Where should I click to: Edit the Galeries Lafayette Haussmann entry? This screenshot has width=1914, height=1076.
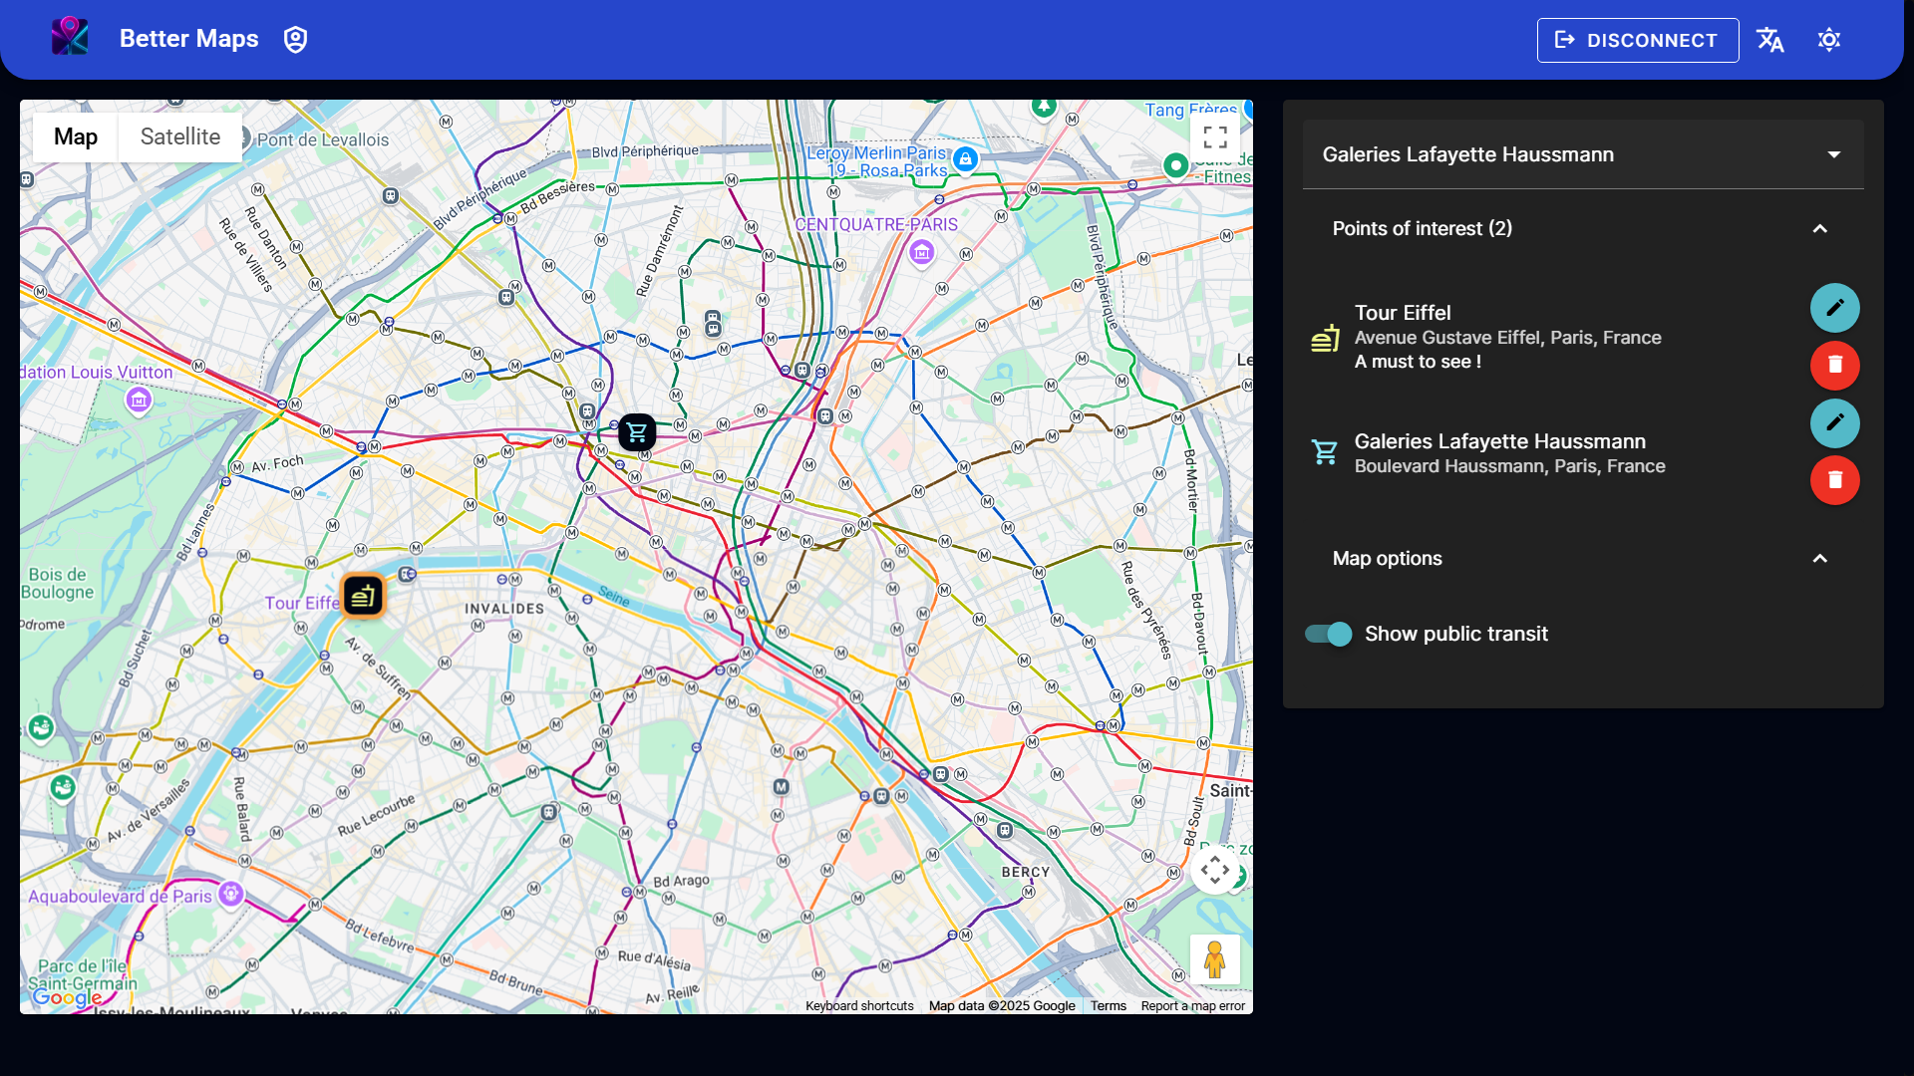(1834, 423)
